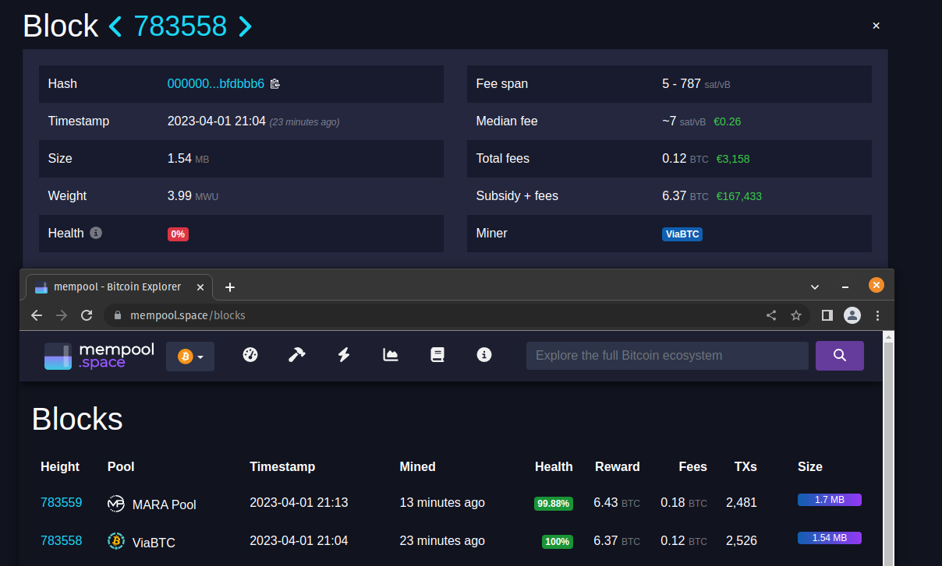The height and width of the screenshot is (566, 942).
Task: Open the Bitcoin network selector dropdown
Action: (189, 355)
